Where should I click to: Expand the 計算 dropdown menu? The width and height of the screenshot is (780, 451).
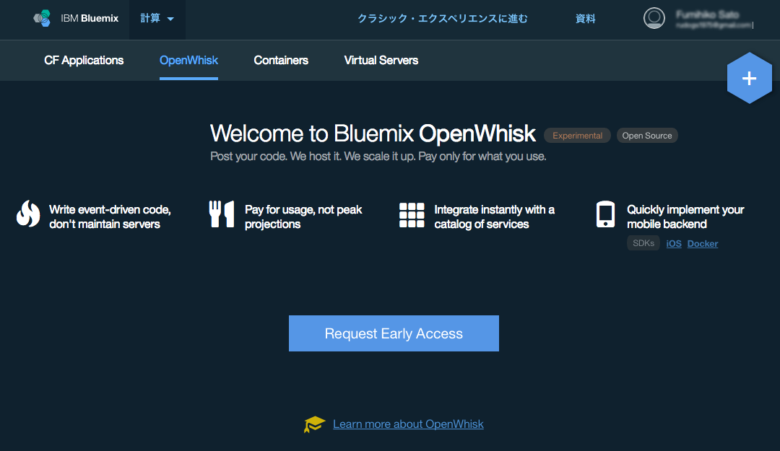157,18
